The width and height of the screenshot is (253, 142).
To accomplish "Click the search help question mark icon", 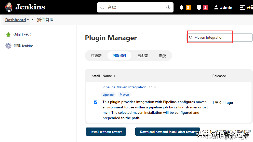I will point(168,7).
